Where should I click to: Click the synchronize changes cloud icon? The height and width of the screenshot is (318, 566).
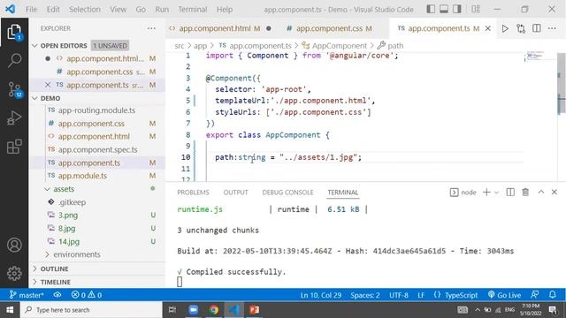click(57, 295)
